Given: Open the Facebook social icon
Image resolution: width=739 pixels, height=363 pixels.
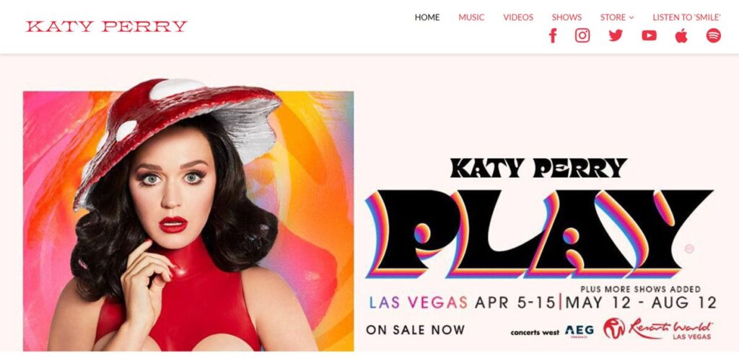Looking at the screenshot, I should (x=553, y=36).
